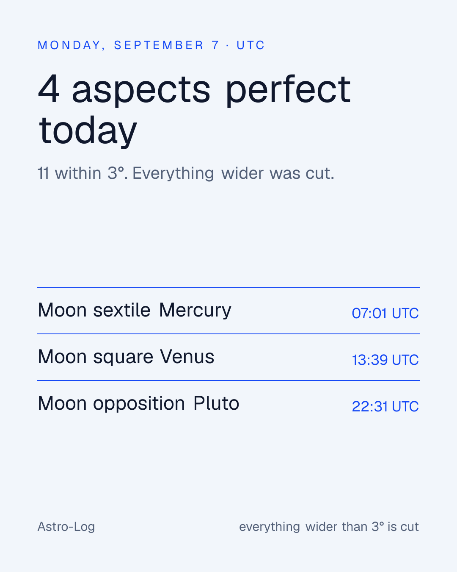Click the word 'opposition' in the list

139,404
